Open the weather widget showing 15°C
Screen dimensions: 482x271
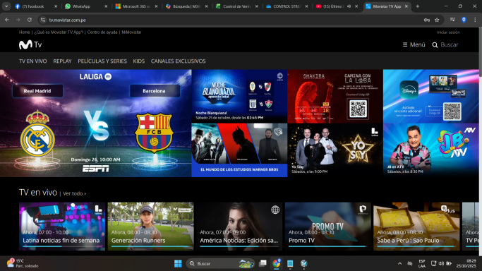(22, 263)
